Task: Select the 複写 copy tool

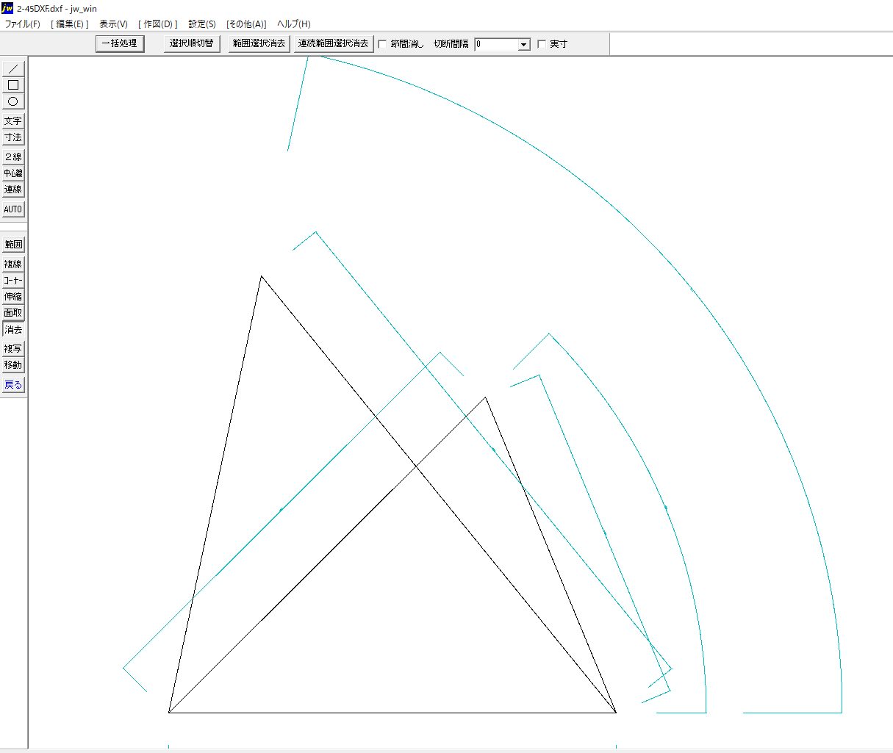Action: [13, 348]
